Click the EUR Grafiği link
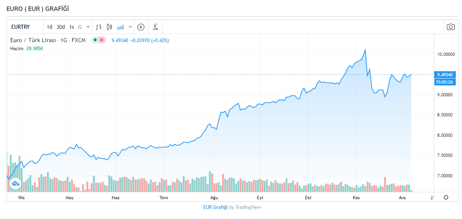Viewport: 462px width, 219px height. [215, 207]
